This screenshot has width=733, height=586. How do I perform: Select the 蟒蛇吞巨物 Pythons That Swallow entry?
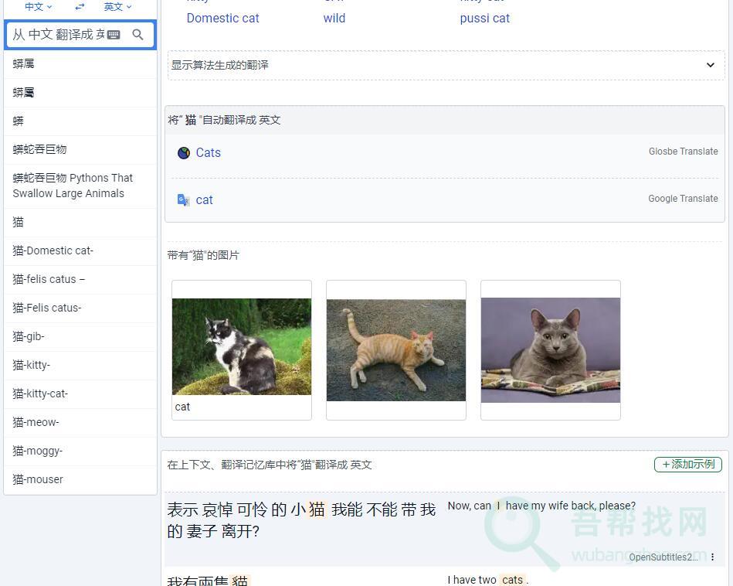tap(73, 186)
